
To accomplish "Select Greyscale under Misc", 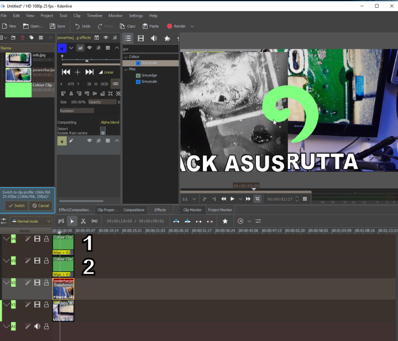I will (x=149, y=81).
